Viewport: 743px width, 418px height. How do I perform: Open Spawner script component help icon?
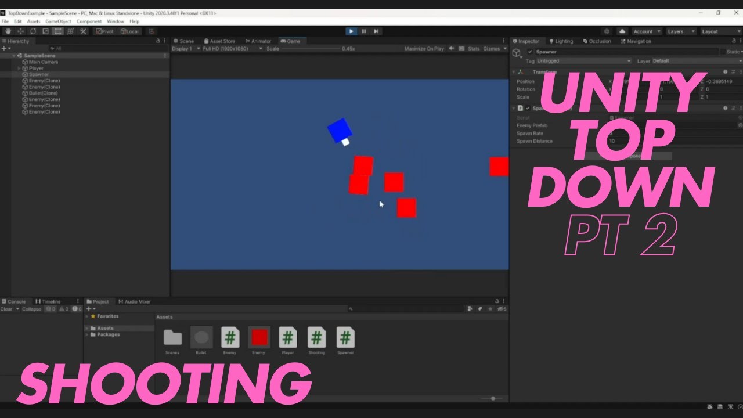tap(725, 108)
